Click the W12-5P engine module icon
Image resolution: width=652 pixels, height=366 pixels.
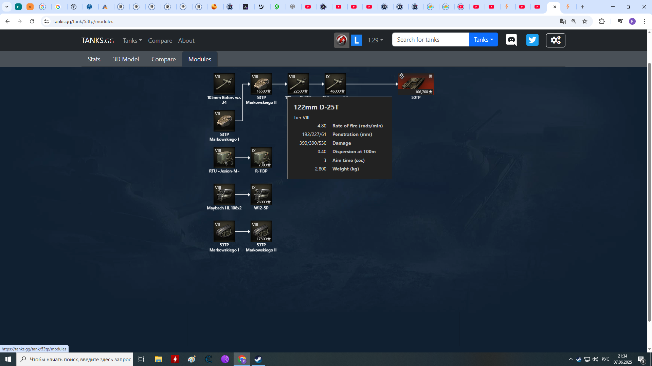click(261, 195)
